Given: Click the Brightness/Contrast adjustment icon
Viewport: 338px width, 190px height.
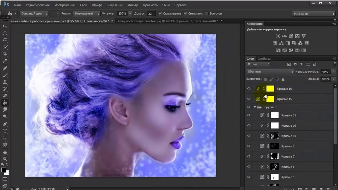Looking at the screenshot, I should pyautogui.click(x=278, y=36).
